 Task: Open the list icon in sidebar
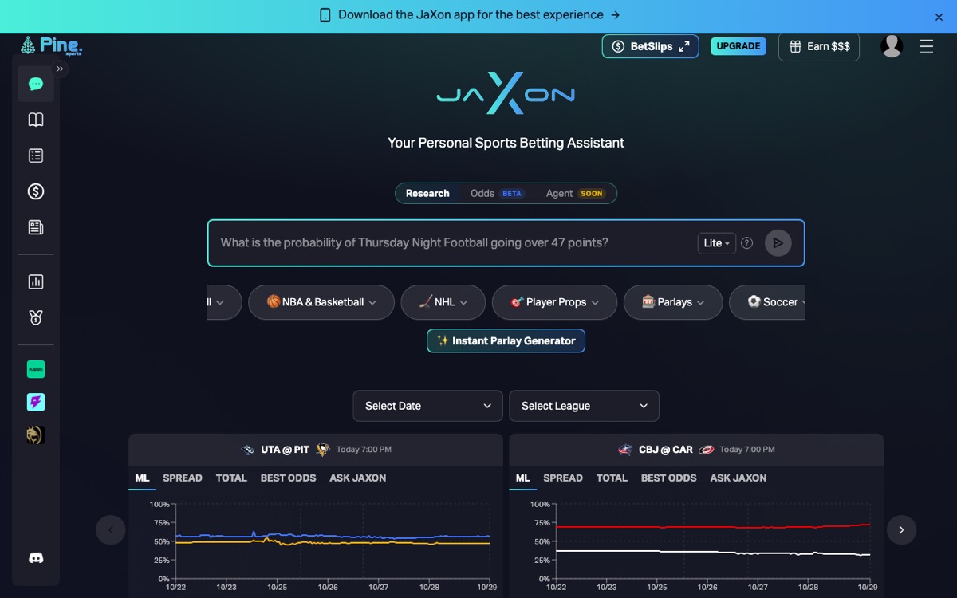(x=36, y=155)
